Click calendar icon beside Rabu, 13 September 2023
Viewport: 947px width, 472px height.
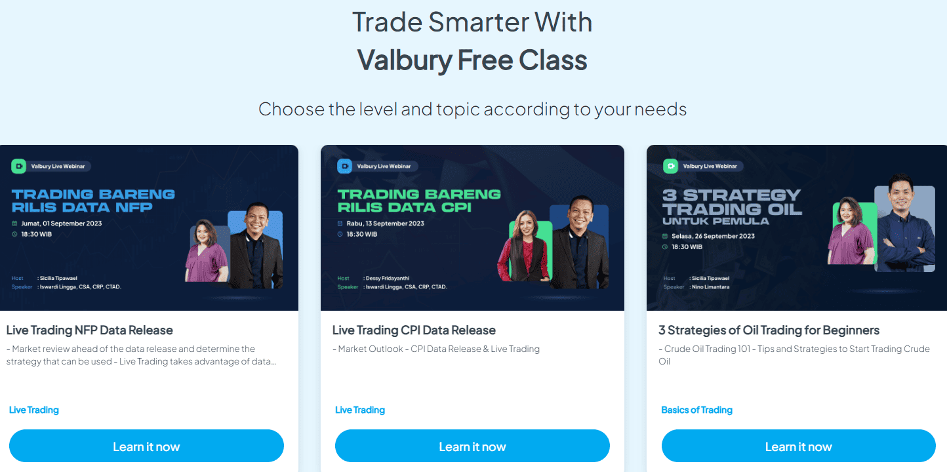[x=340, y=224]
